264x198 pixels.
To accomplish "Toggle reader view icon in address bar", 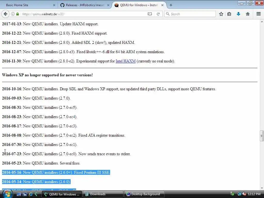I will 150,14.
